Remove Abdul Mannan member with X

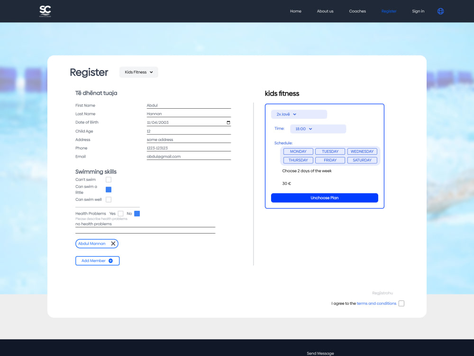click(113, 244)
